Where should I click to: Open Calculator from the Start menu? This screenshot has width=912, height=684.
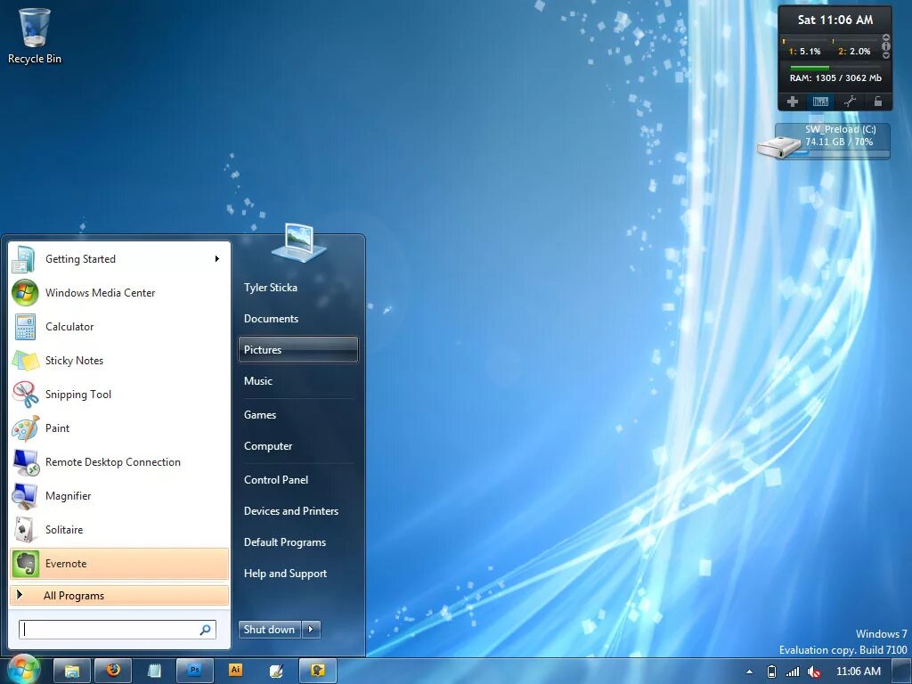[x=119, y=326]
